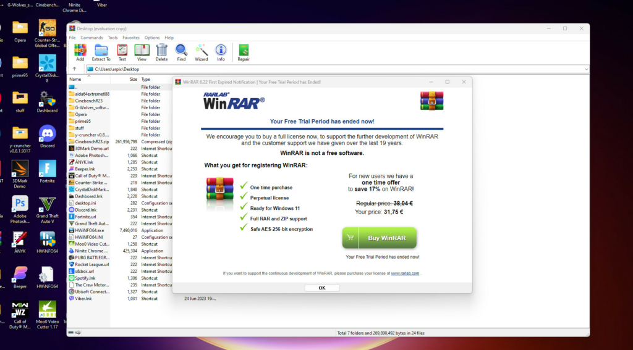This screenshot has height=350, width=633.
Task: Follow the www.rarlab.com link
Action: pyautogui.click(x=405, y=273)
